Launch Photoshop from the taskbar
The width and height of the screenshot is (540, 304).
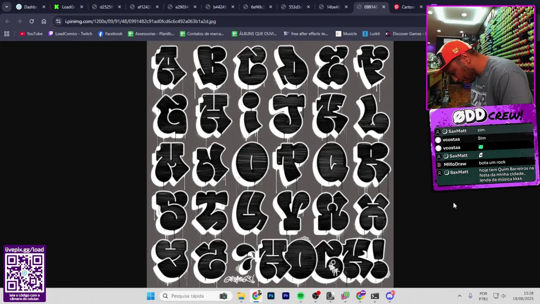(x=271, y=296)
